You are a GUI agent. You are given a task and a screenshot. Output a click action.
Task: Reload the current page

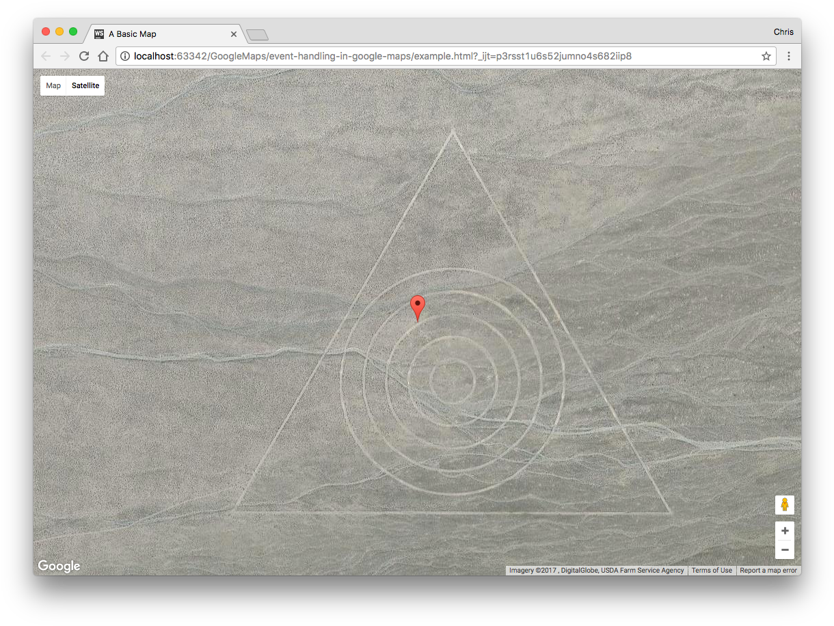point(84,56)
